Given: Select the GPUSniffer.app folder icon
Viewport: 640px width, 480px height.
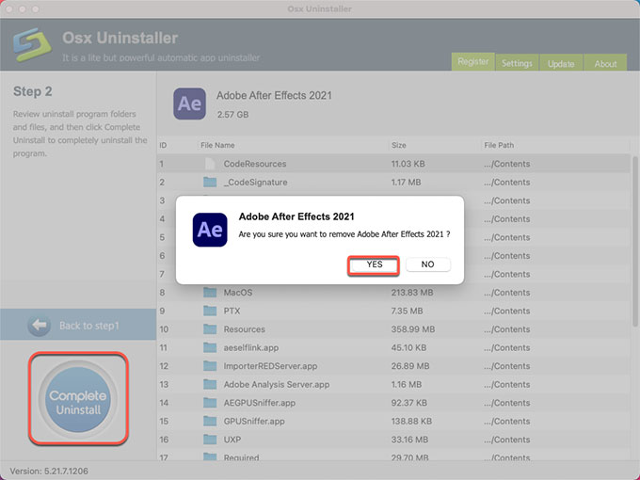Looking at the screenshot, I should (x=210, y=421).
